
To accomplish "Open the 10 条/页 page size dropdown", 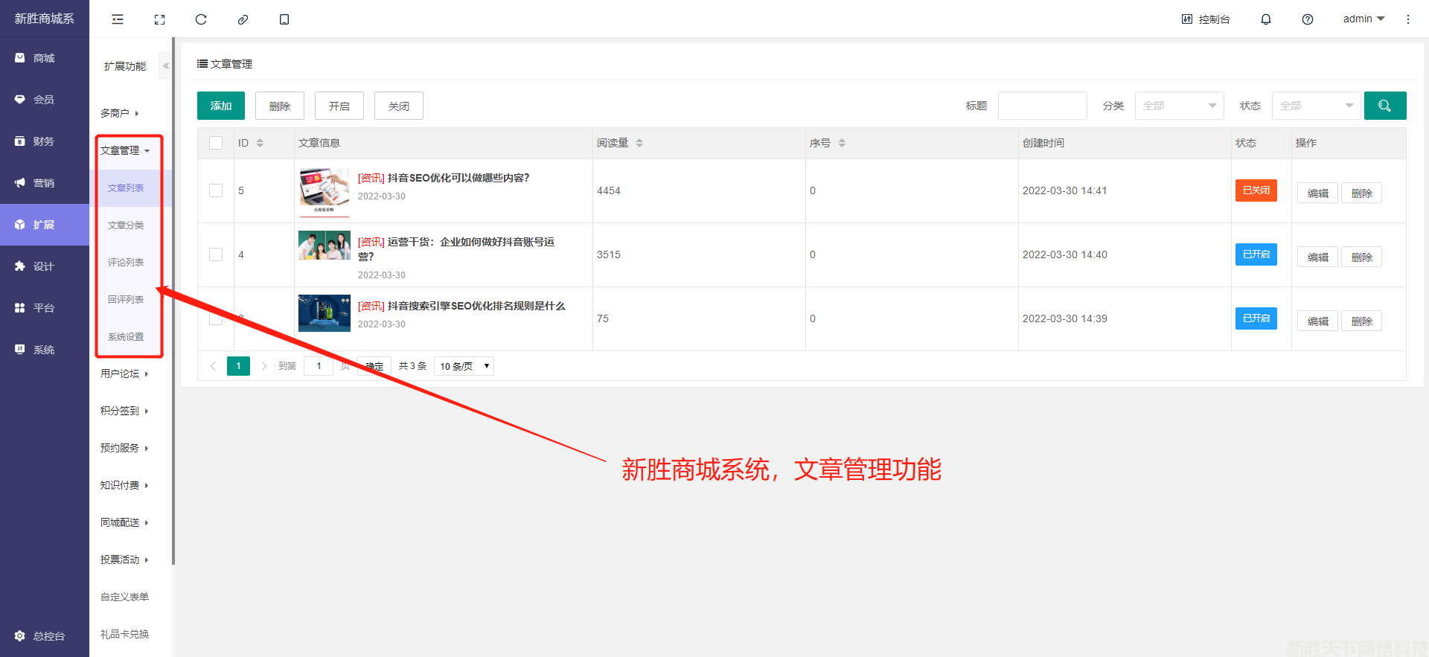I will coord(464,366).
